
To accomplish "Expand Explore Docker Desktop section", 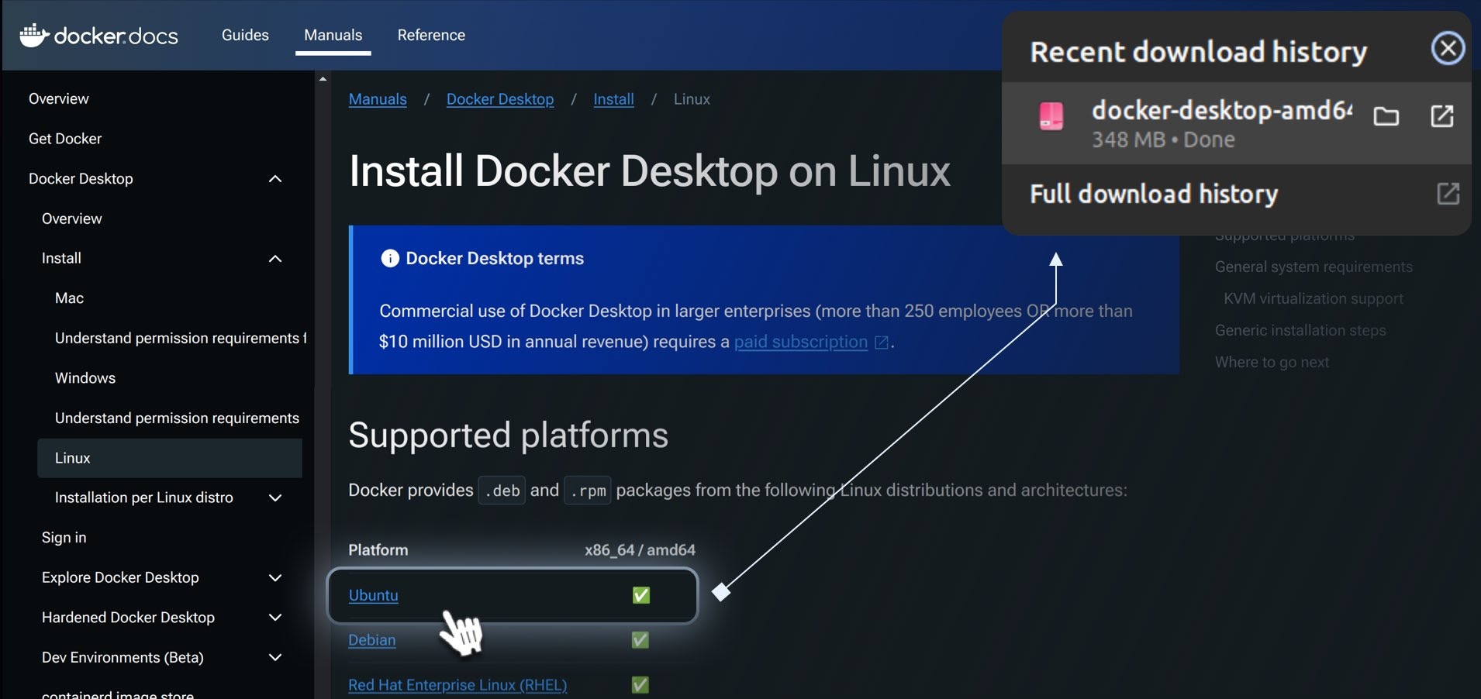I will pos(275,577).
